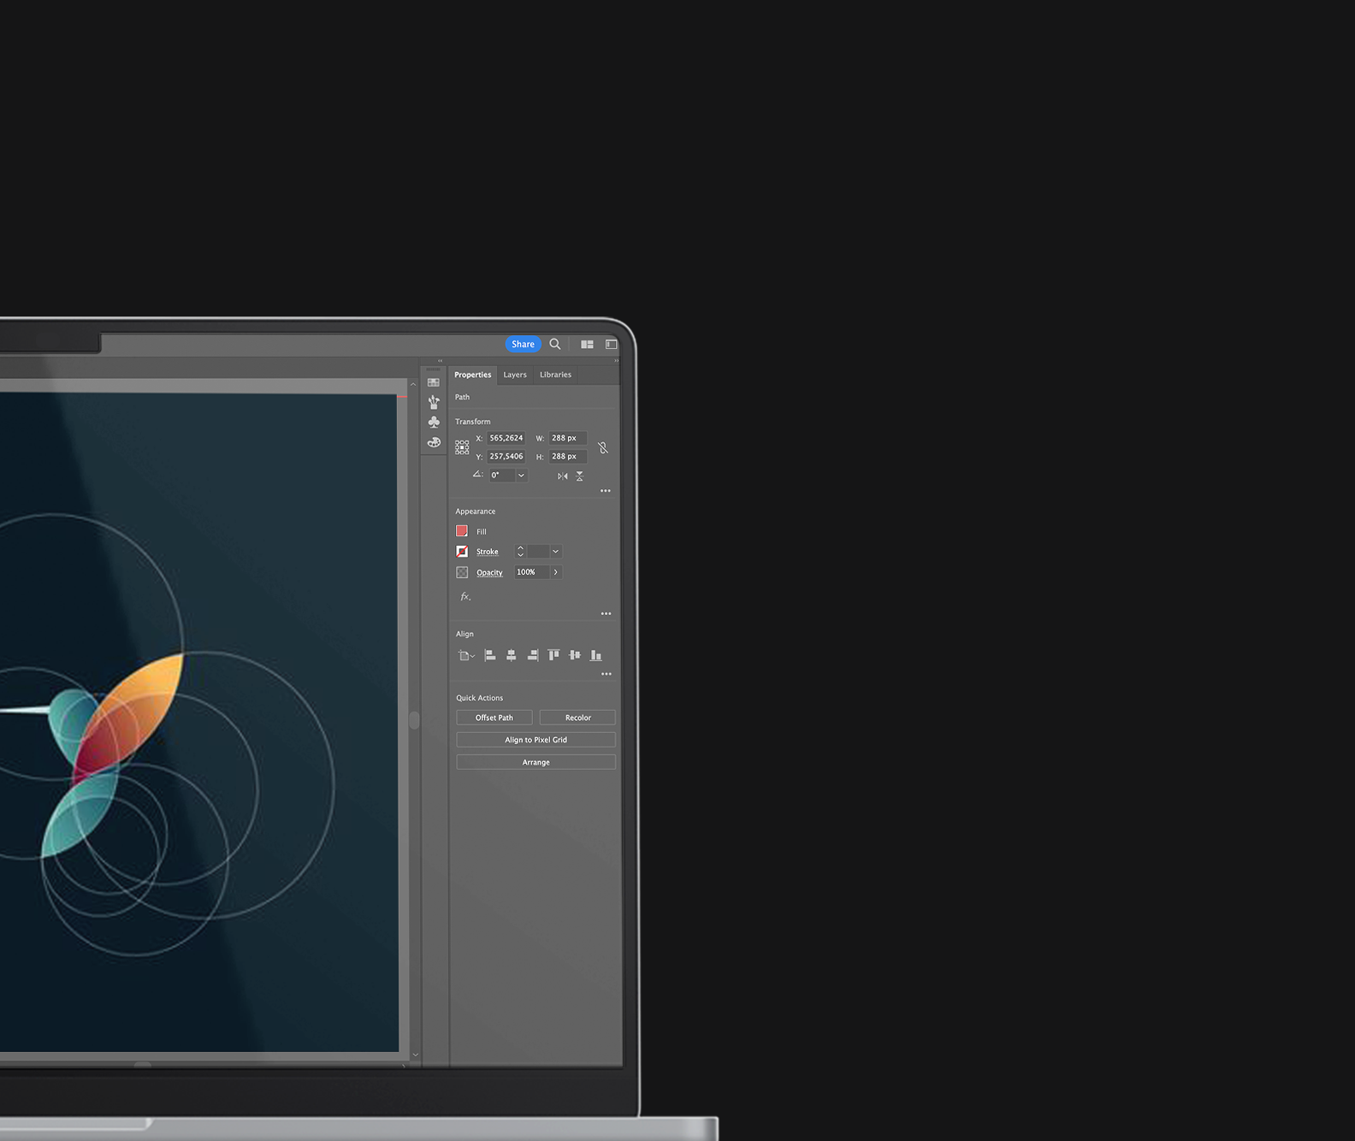Open the rotation angle dropdown
The image size is (1355, 1141).
coord(521,476)
